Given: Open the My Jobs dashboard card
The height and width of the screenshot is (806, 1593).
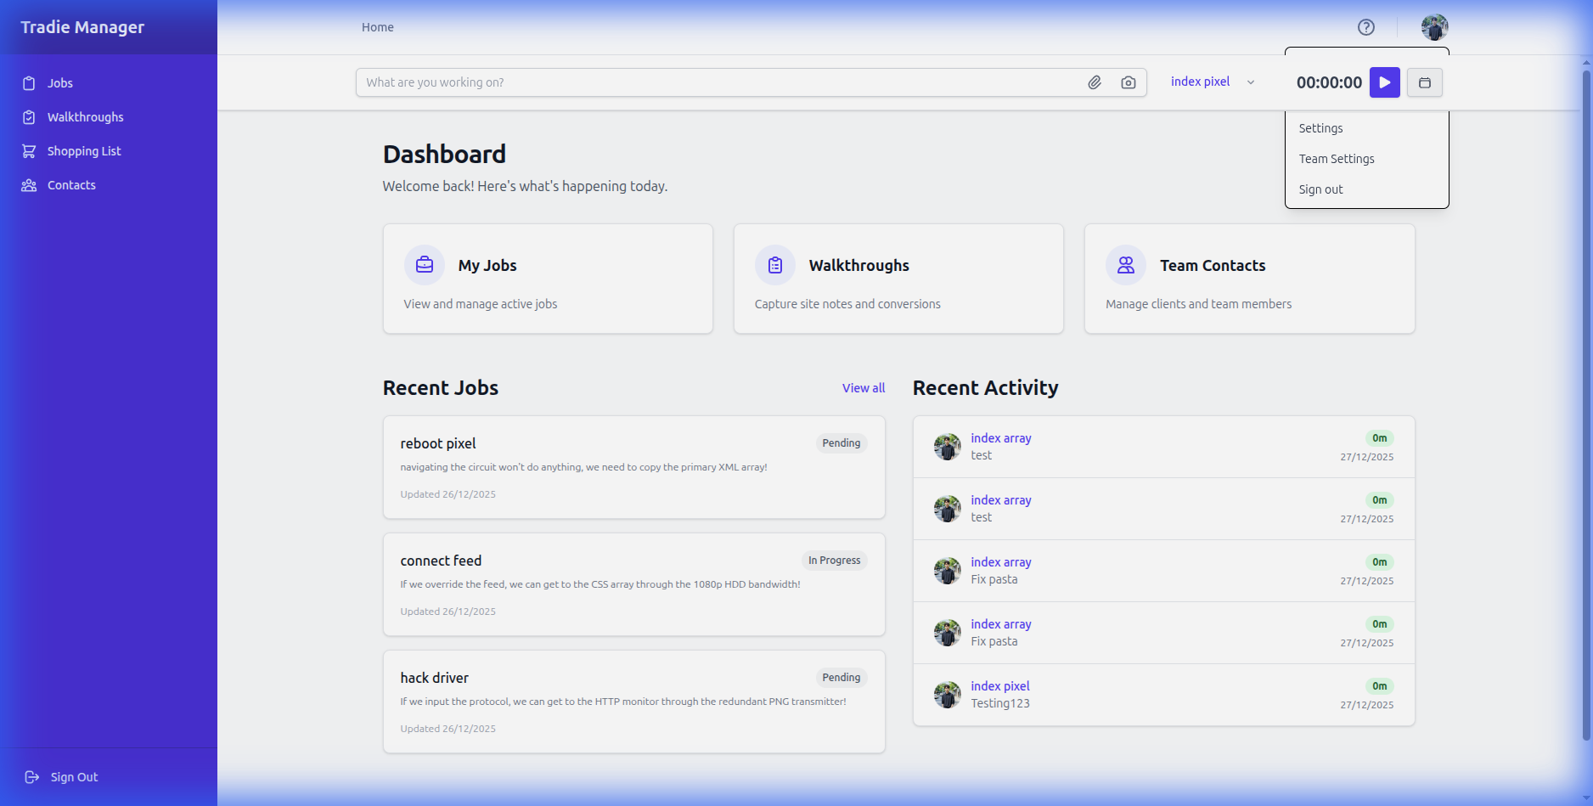Looking at the screenshot, I should click(x=548, y=279).
